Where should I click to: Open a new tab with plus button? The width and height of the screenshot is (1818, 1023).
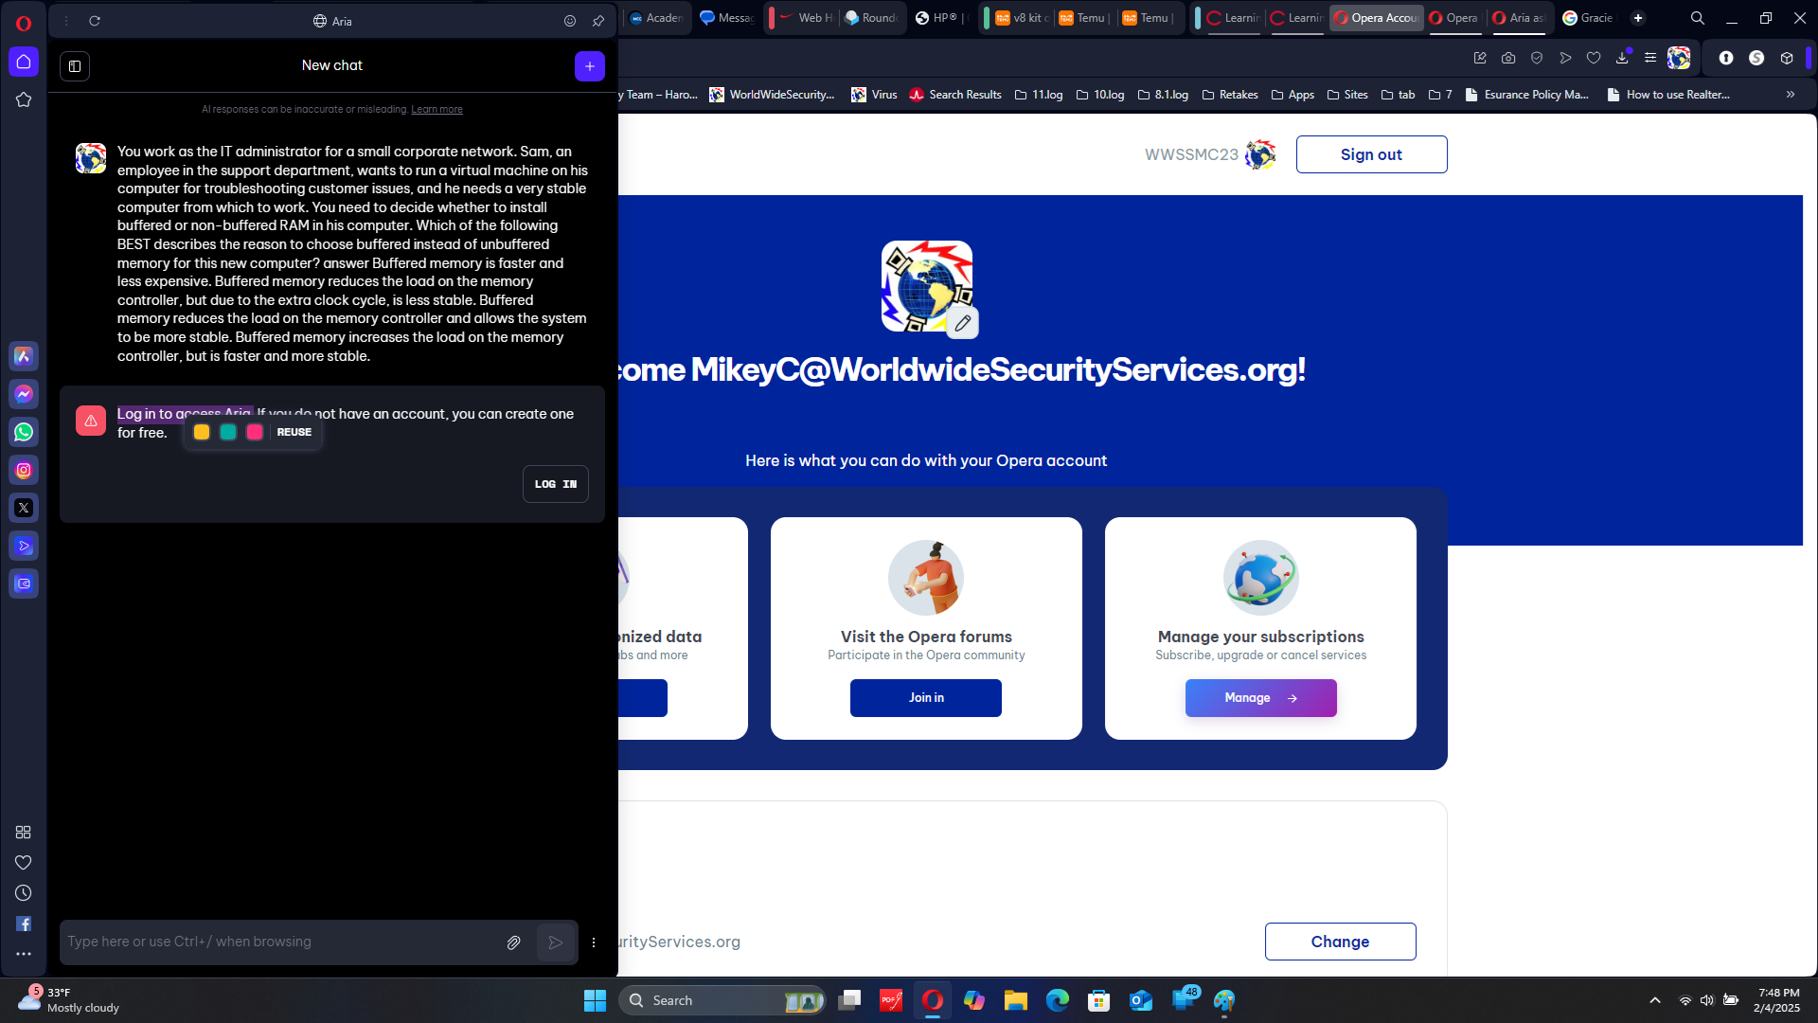[1638, 18]
